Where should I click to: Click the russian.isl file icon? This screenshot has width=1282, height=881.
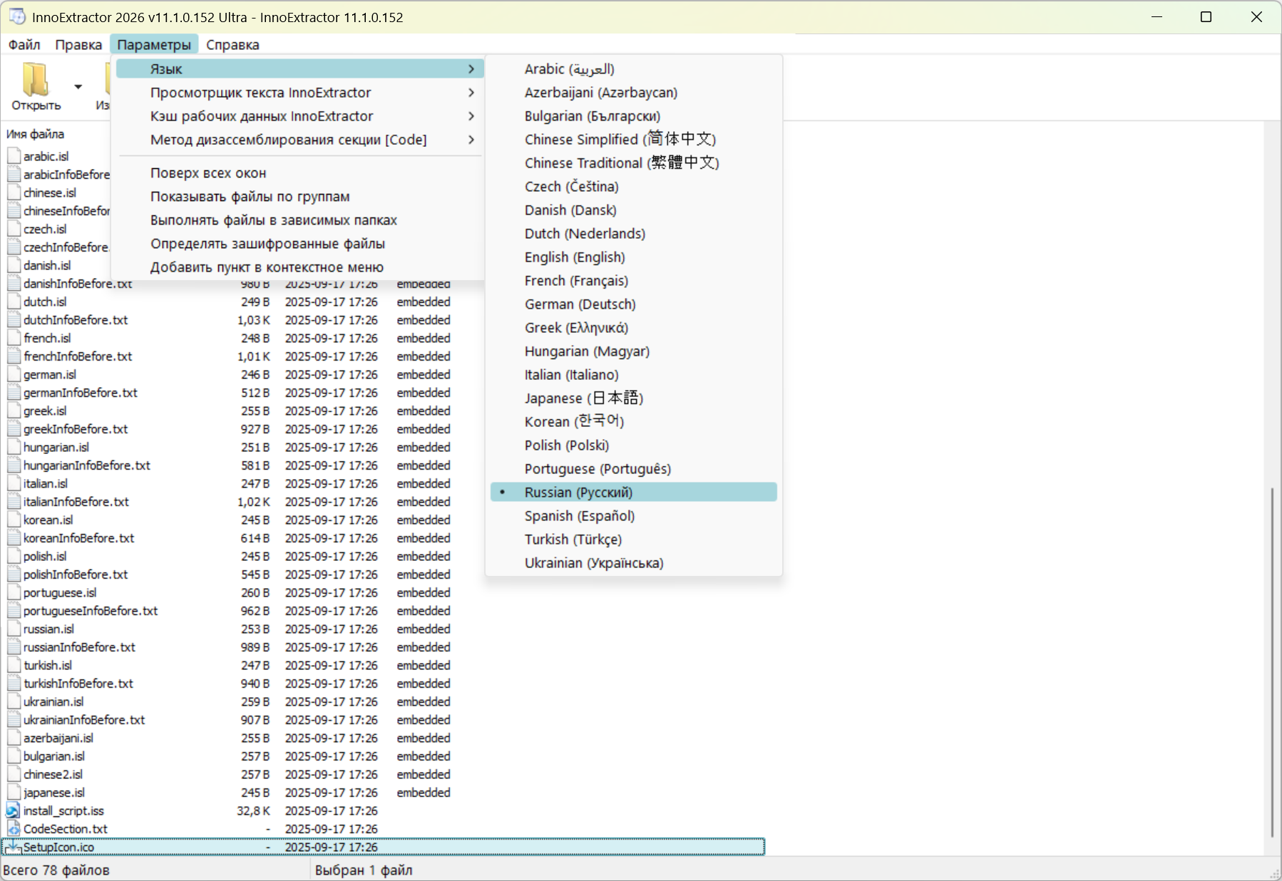click(x=13, y=629)
